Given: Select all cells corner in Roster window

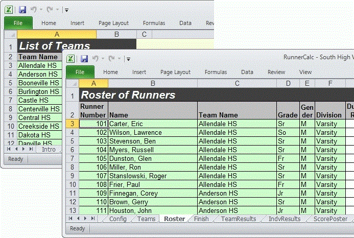Looking at the screenshot, I should tap(72, 84).
